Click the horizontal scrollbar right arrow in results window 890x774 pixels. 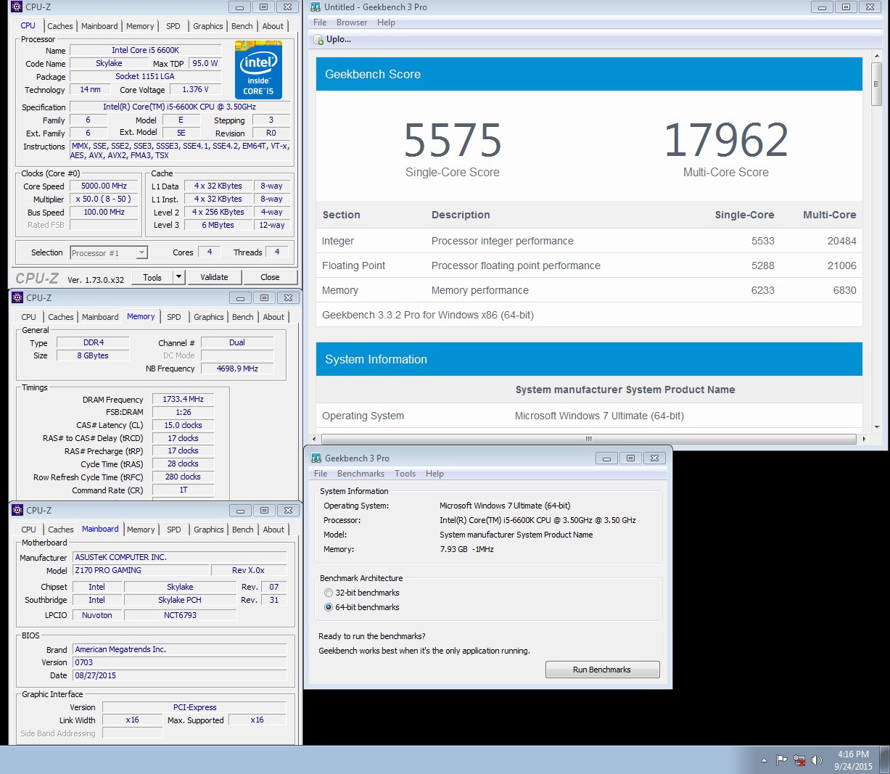click(863, 439)
